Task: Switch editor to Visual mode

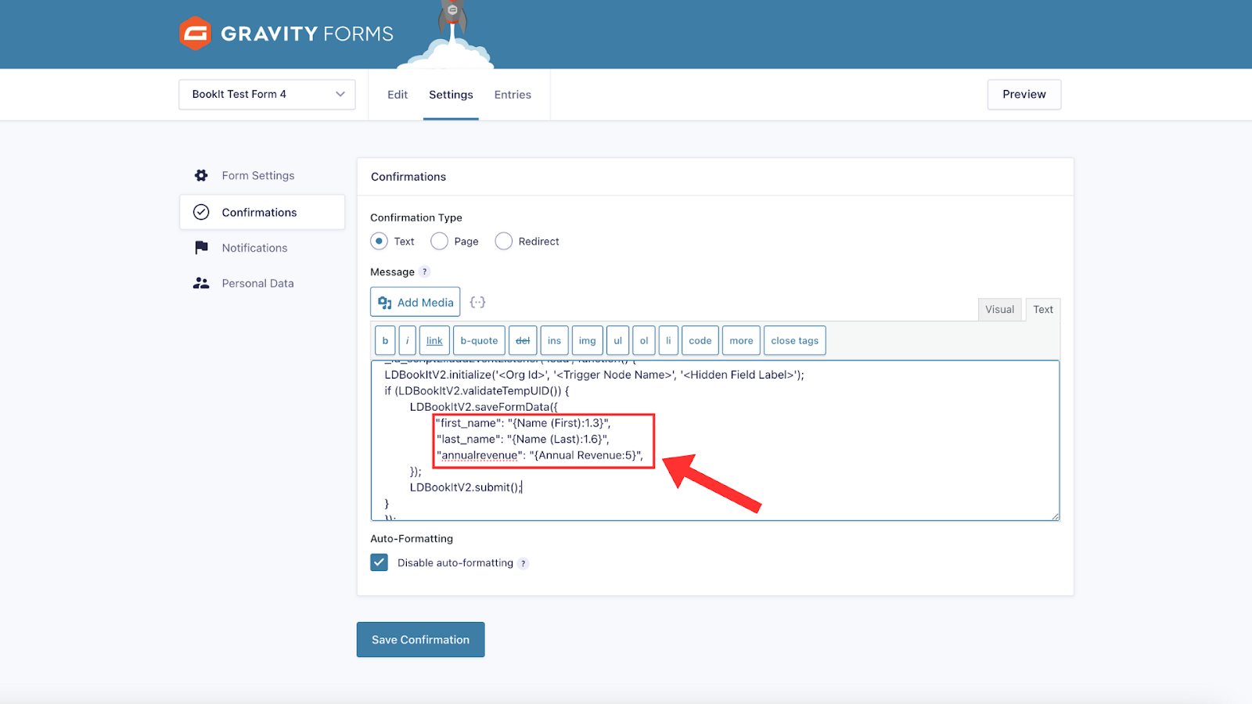Action: [x=999, y=310]
